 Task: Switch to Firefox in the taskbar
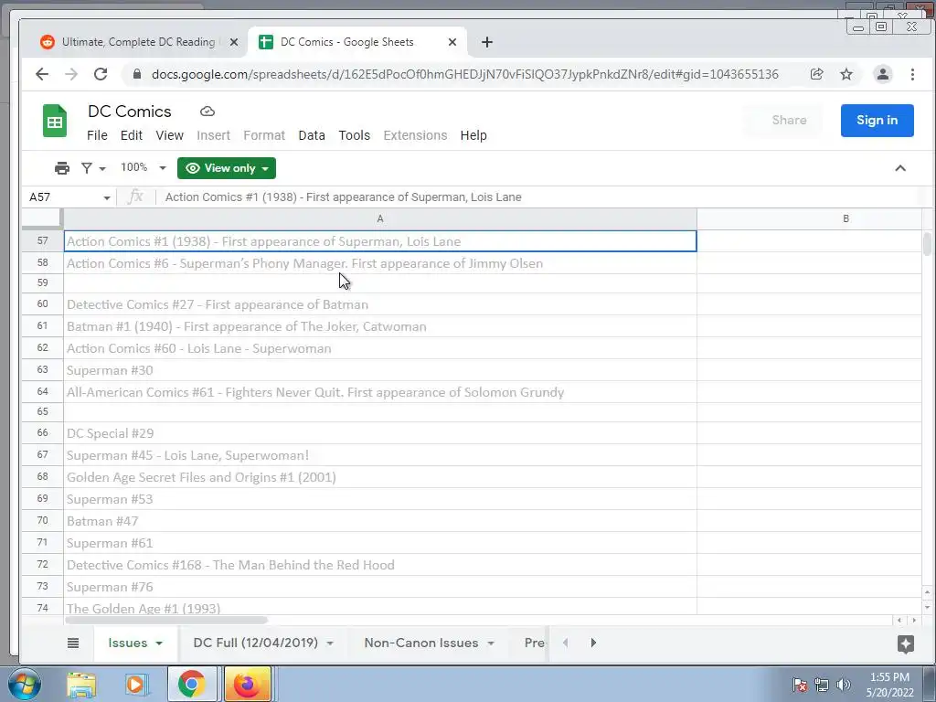tap(247, 684)
